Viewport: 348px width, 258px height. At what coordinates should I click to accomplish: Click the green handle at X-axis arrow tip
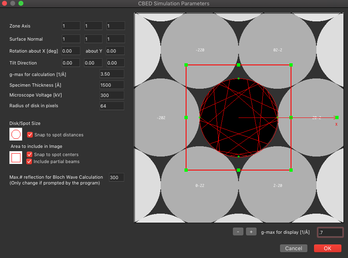(x=337, y=117)
